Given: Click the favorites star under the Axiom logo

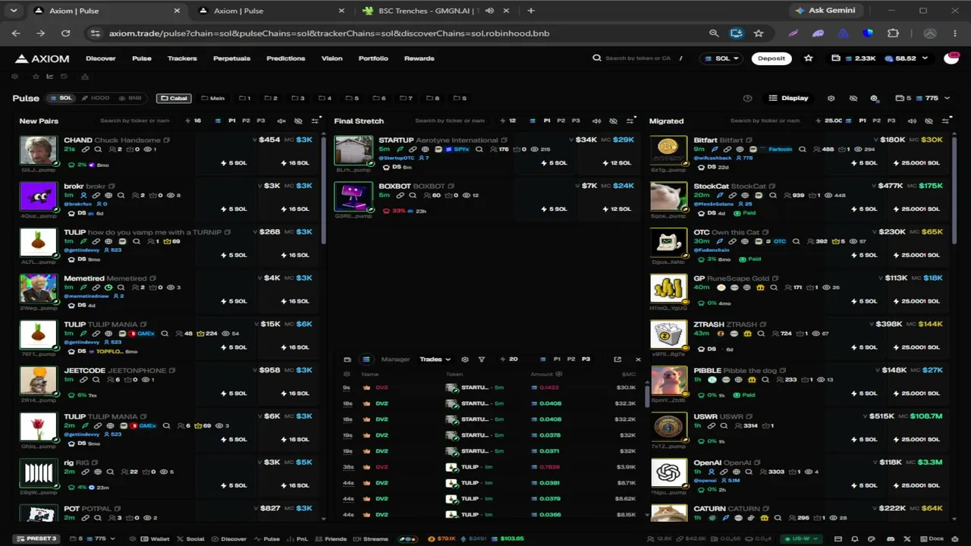Looking at the screenshot, I should tap(35, 77).
